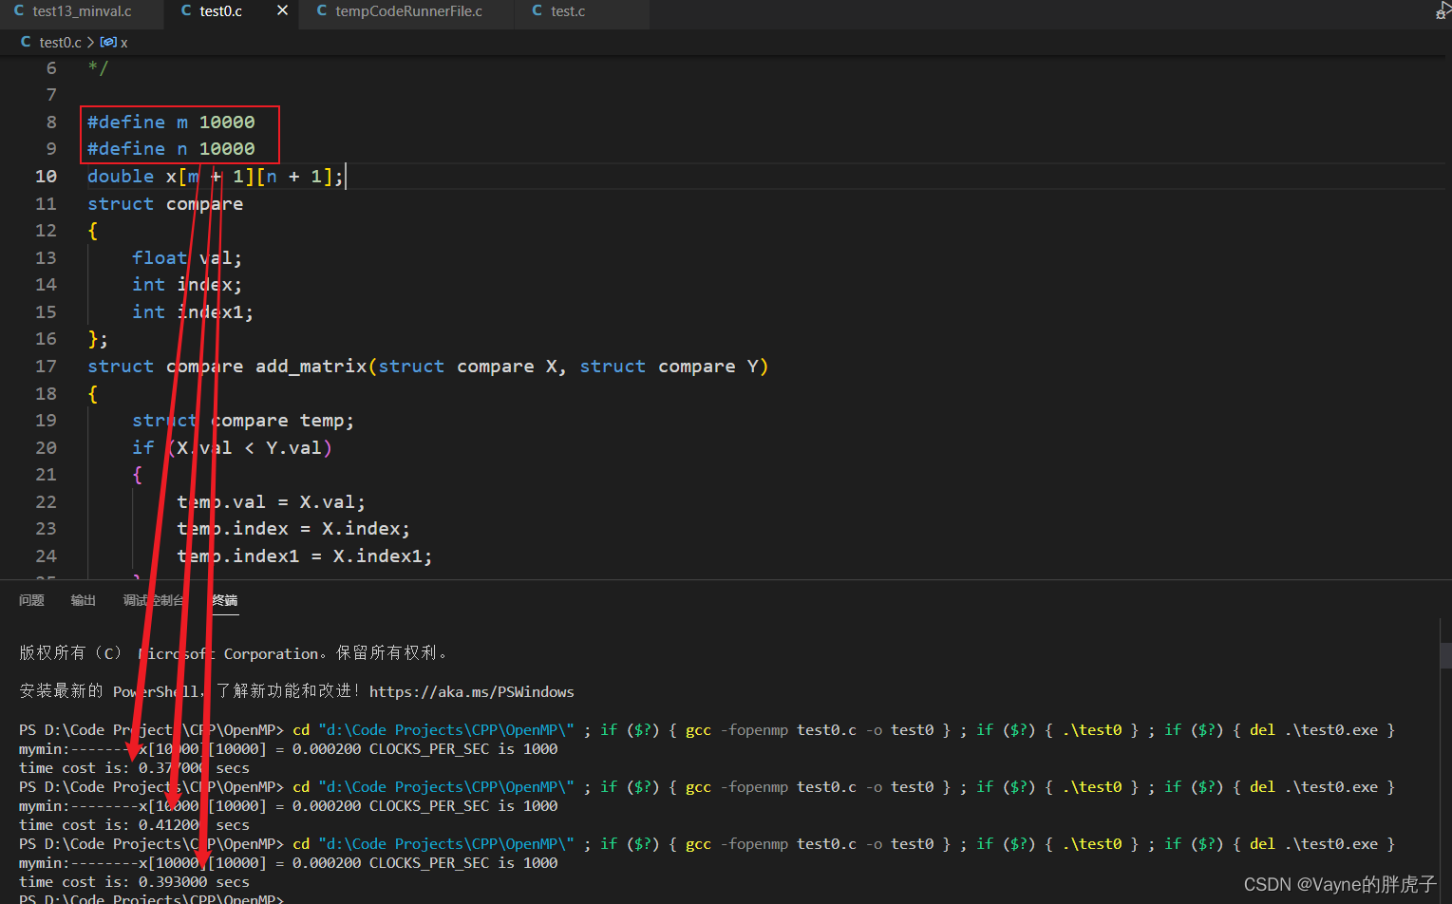Click line number 24 in the gutter
Screen dimensions: 1452x904
click(46, 556)
